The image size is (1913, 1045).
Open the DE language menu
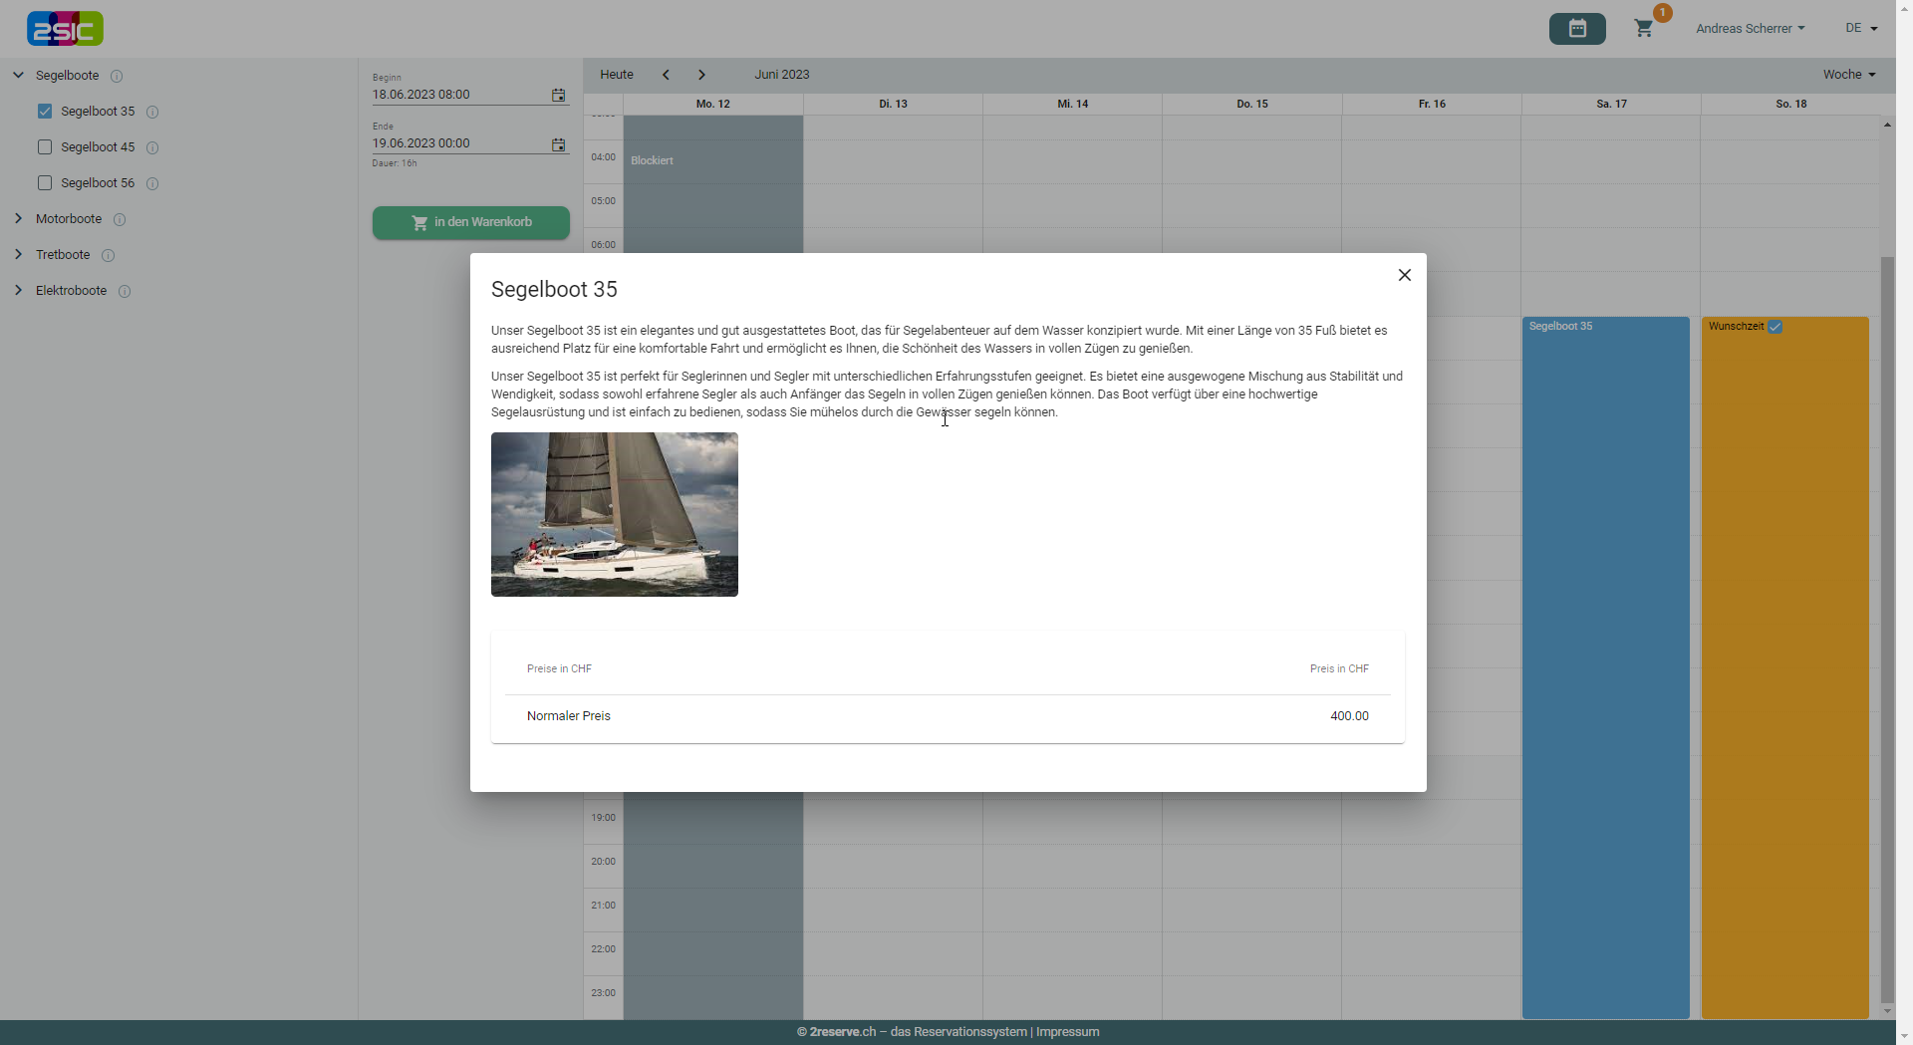point(1860,29)
